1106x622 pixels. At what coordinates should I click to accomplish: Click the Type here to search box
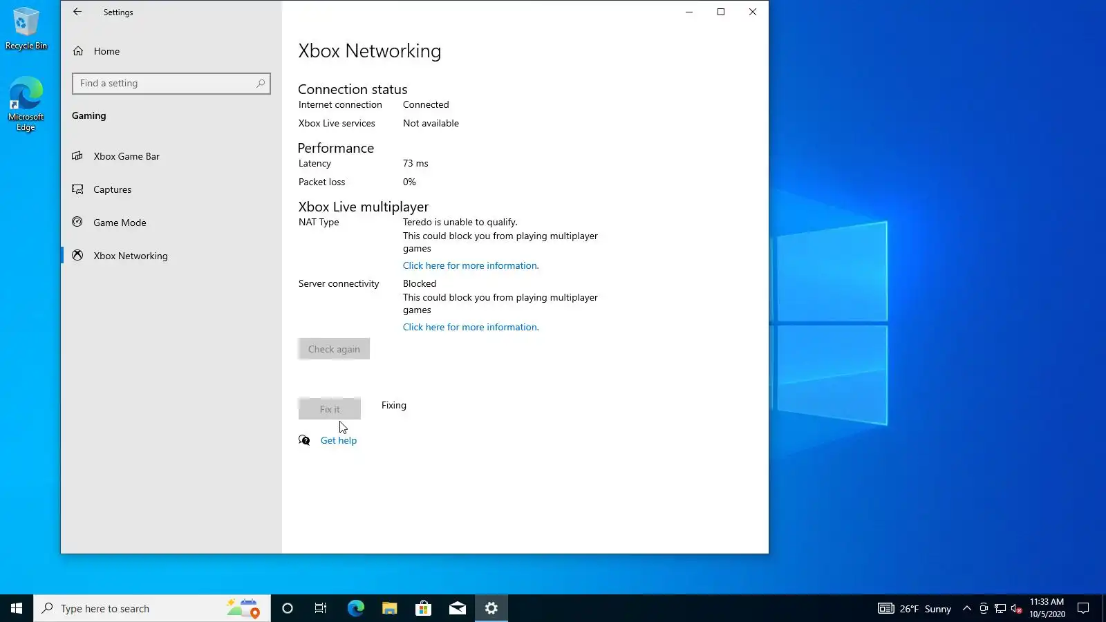coord(152,608)
